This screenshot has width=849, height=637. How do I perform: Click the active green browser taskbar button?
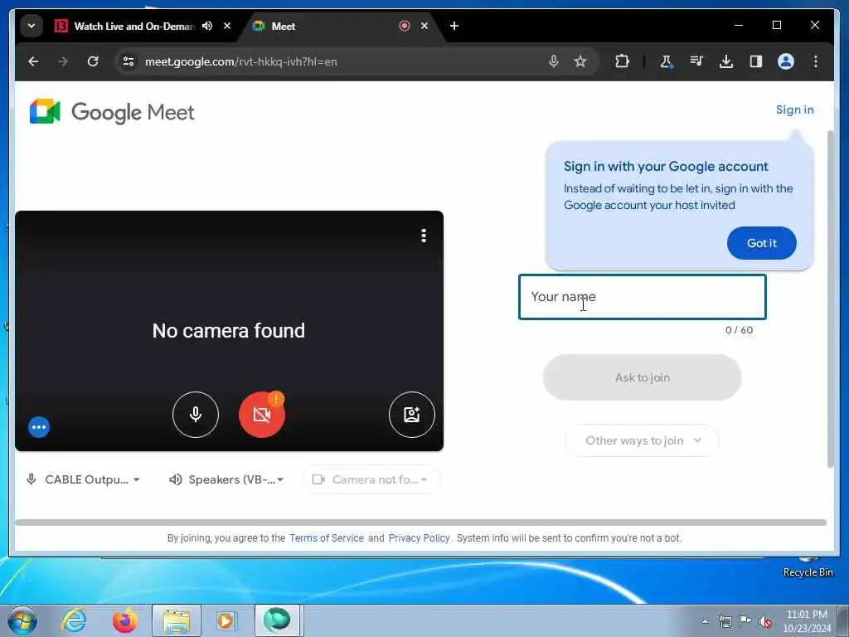(277, 620)
